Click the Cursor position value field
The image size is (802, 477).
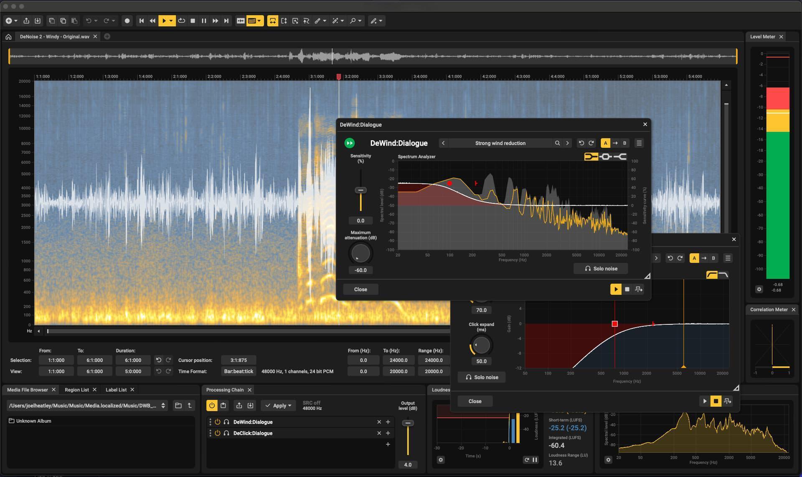[x=239, y=360]
